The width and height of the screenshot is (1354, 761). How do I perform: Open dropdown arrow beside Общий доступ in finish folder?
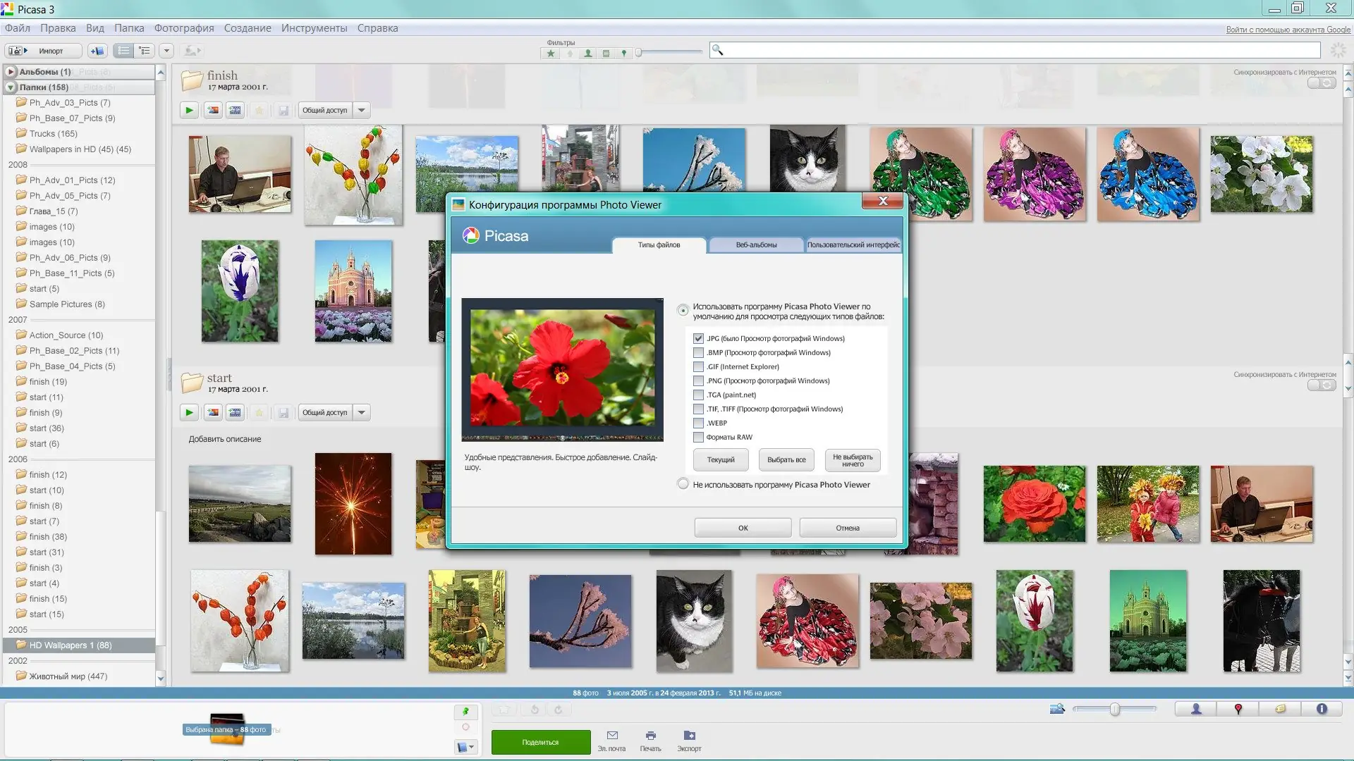(x=362, y=110)
